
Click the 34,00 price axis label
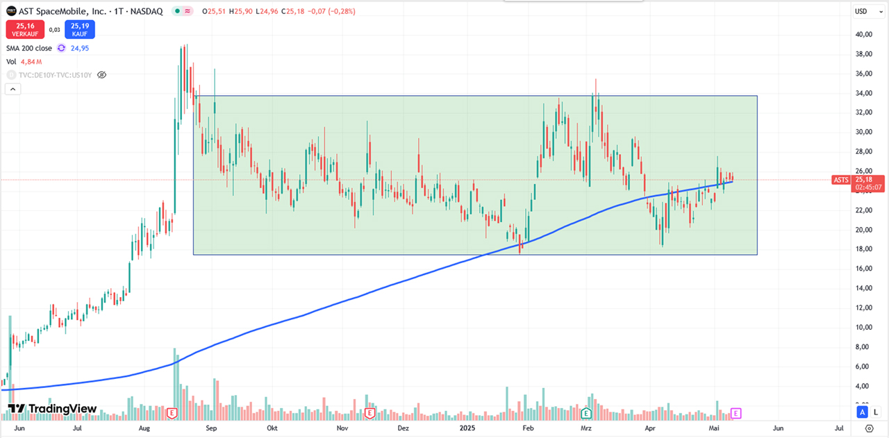coord(865,93)
